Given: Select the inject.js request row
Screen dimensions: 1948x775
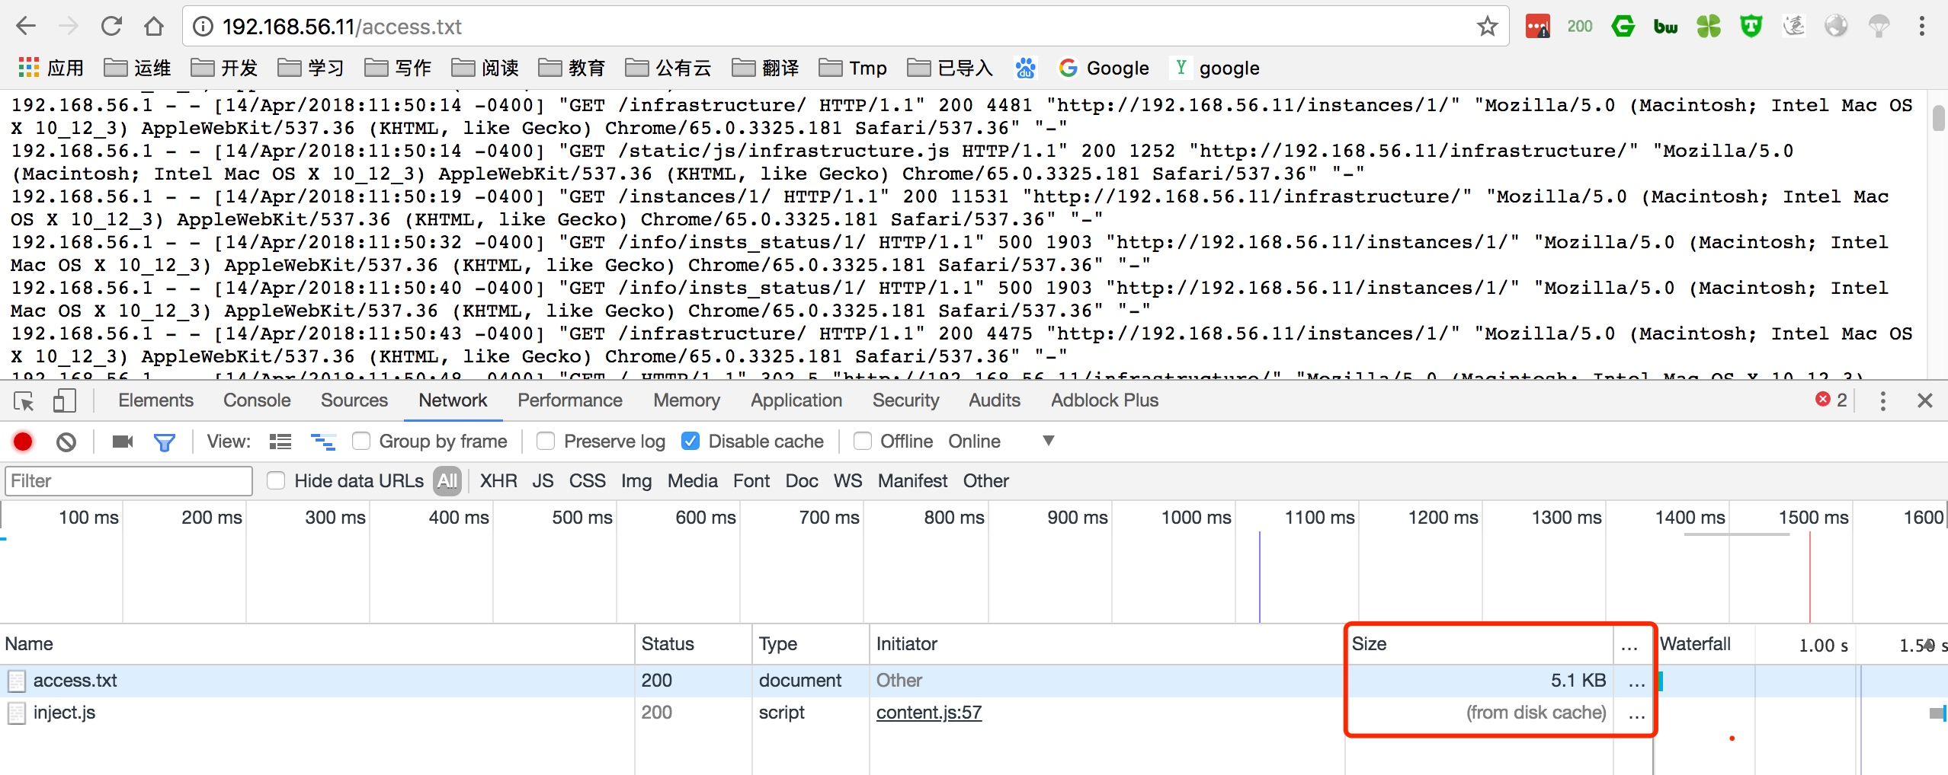Looking at the screenshot, I should pos(974,713).
